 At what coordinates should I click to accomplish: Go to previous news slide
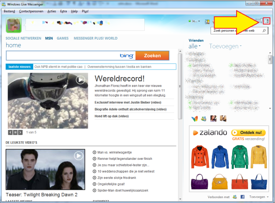click(x=10, y=132)
